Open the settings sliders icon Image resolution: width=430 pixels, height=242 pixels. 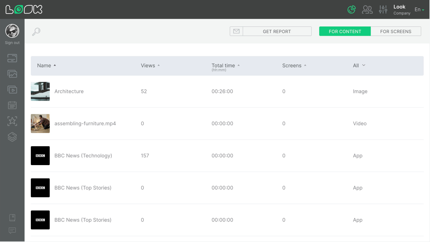pyautogui.click(x=383, y=10)
